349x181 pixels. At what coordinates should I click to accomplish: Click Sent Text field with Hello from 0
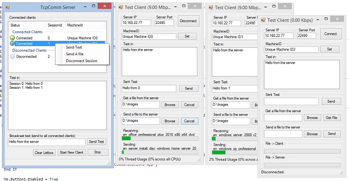149,88
